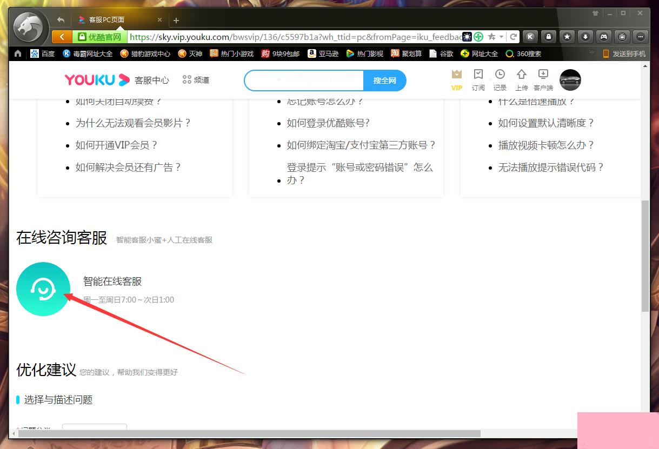Open the 9块9包邮 bookmark
659x449 pixels.
click(x=280, y=53)
